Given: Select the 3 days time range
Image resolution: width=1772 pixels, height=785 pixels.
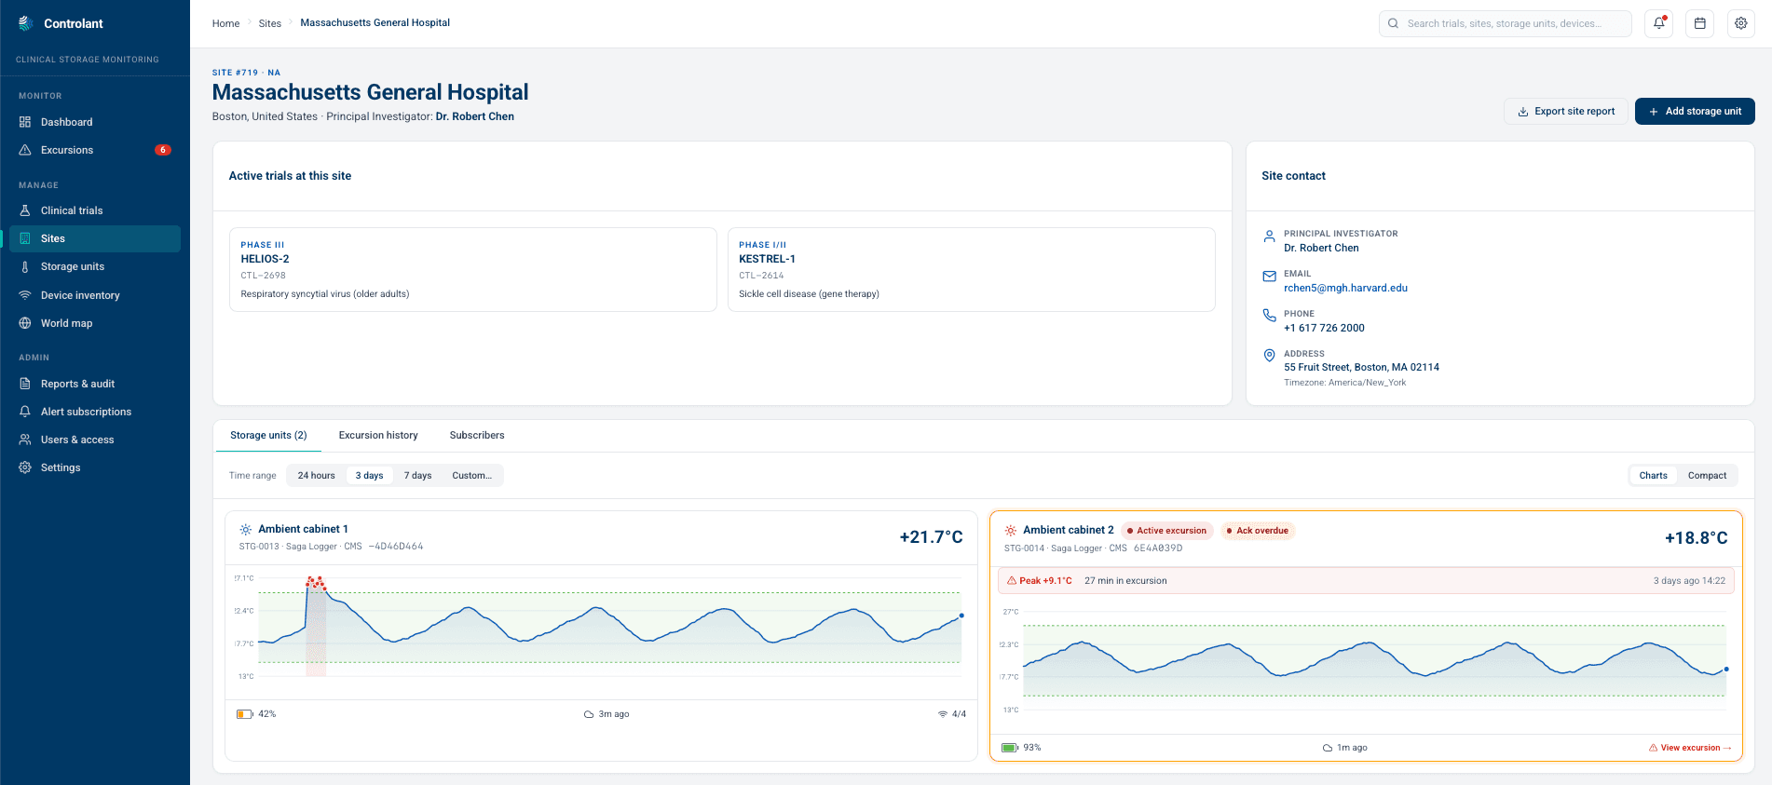Looking at the screenshot, I should [369, 476].
